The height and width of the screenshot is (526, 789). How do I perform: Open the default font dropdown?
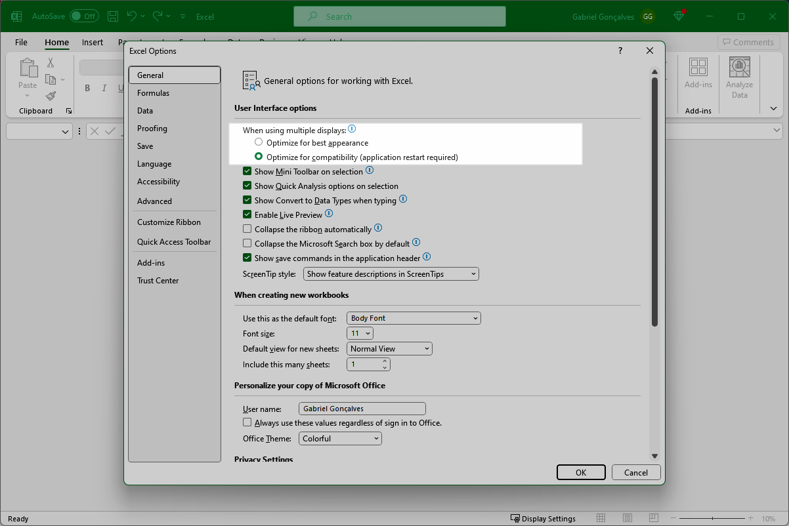[414, 318]
